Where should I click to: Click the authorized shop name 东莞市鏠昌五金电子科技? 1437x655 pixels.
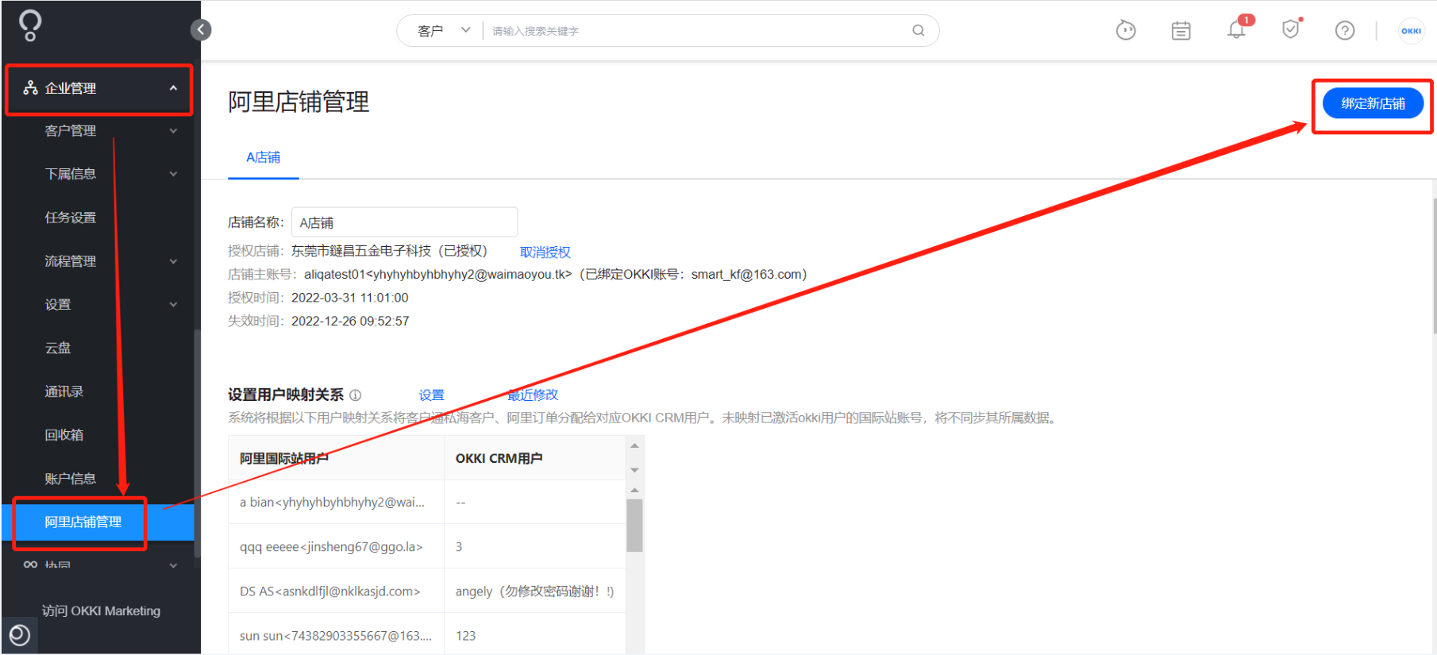[x=361, y=251]
